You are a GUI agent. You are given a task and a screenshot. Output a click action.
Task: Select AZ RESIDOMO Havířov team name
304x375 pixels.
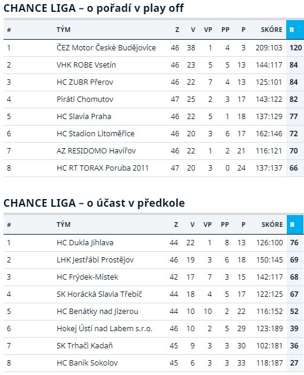pyautogui.click(x=96, y=151)
